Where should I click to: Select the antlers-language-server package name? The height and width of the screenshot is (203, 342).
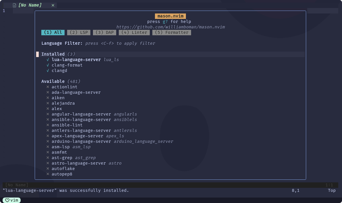pyautogui.click(x=81, y=130)
